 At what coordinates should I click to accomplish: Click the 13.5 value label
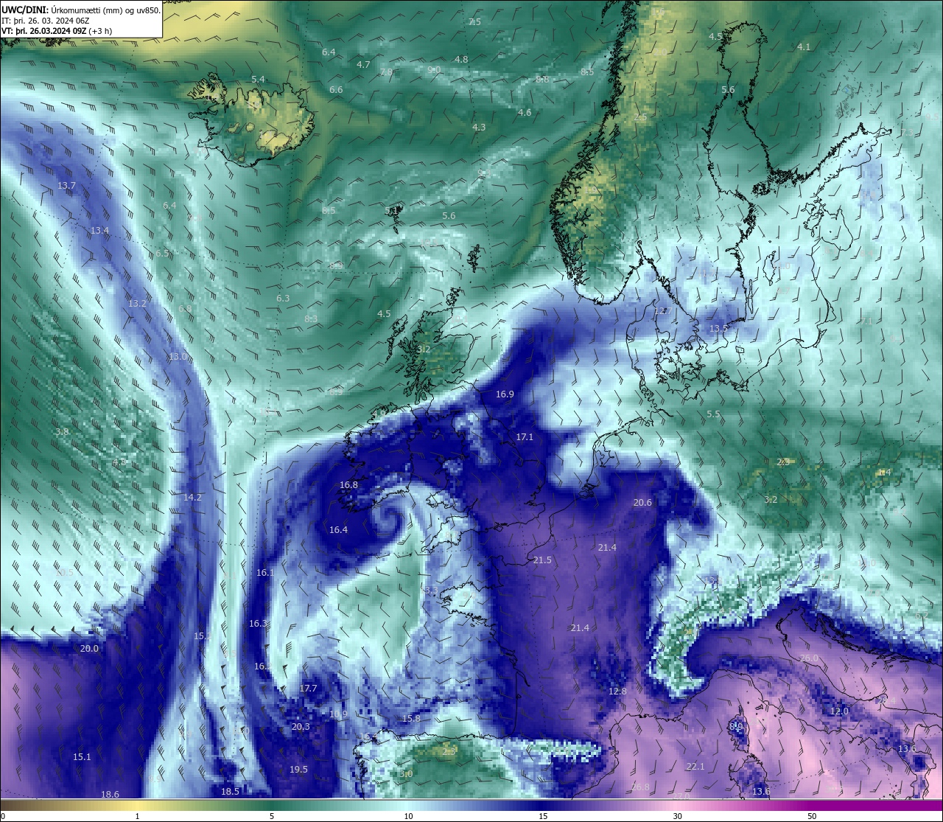pos(719,329)
